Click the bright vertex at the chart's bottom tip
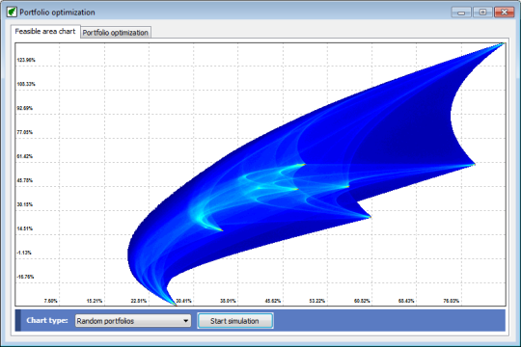The image size is (521, 347). 175,304
